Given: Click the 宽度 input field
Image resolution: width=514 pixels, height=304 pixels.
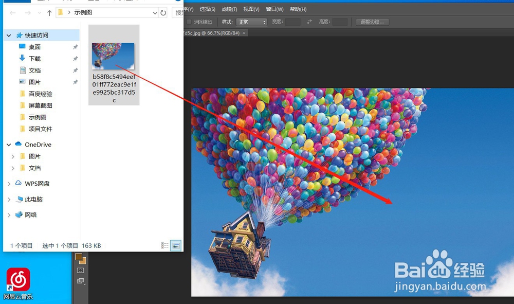Looking at the screenshot, I should [293, 22].
